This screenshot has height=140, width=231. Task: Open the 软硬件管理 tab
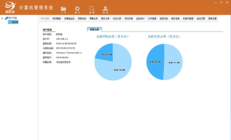[x=188, y=18]
